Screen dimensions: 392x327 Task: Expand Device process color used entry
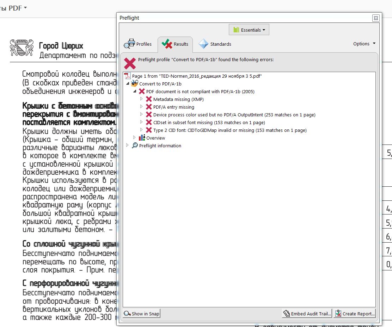point(141,114)
